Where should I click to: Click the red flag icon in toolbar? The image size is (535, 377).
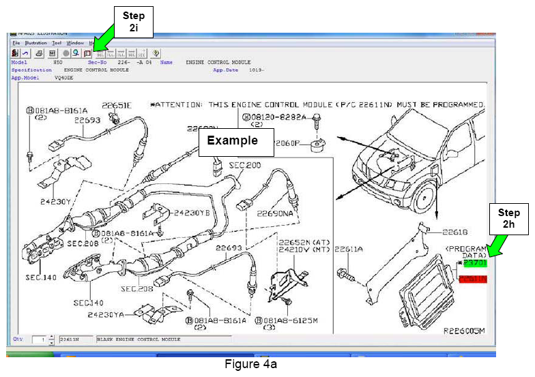[x=87, y=52]
